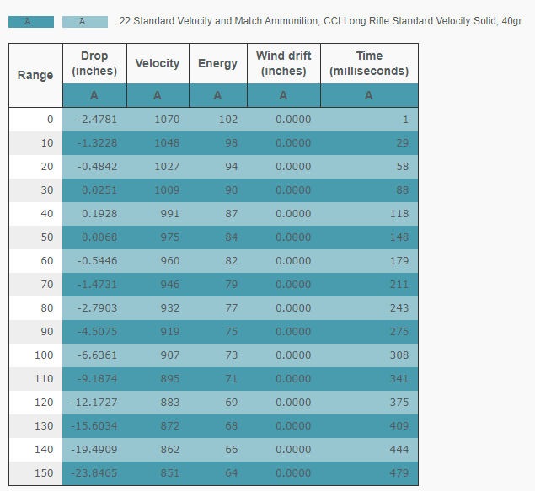Viewport: 535px width, 491px height.
Task: Click the A subheader under Velocity column
Action: pos(158,95)
